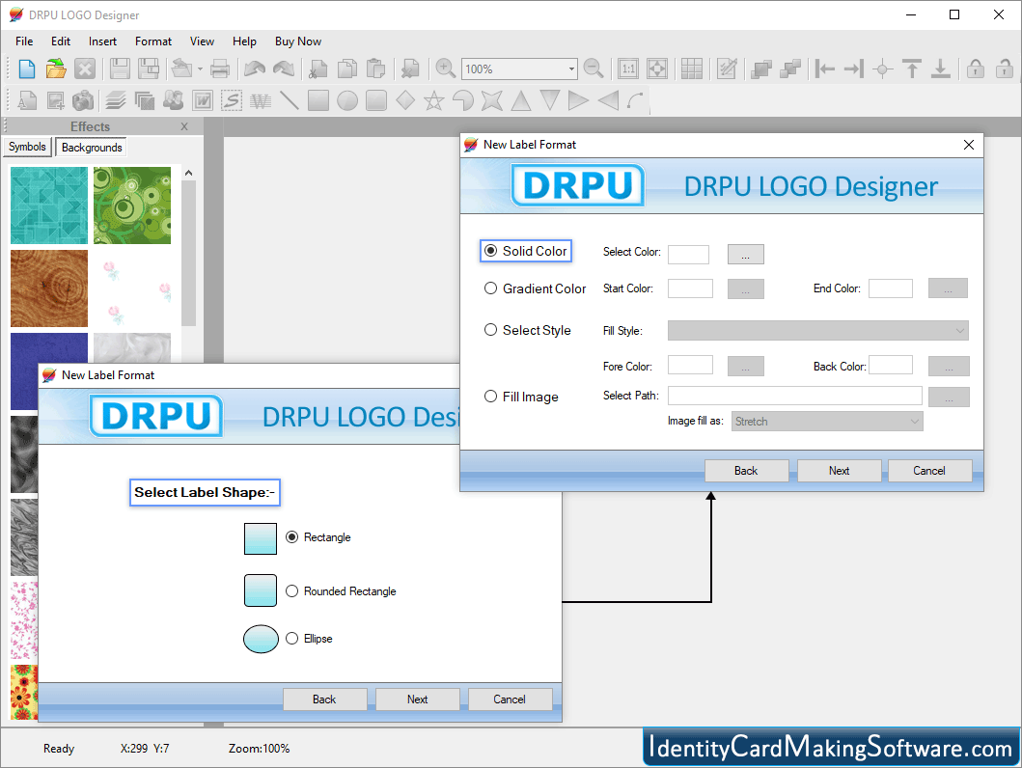Click Back in the label shape dialog

[x=324, y=699]
